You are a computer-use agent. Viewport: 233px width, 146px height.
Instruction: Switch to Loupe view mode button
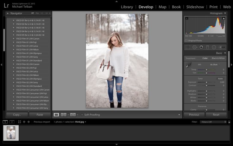tap(56, 115)
